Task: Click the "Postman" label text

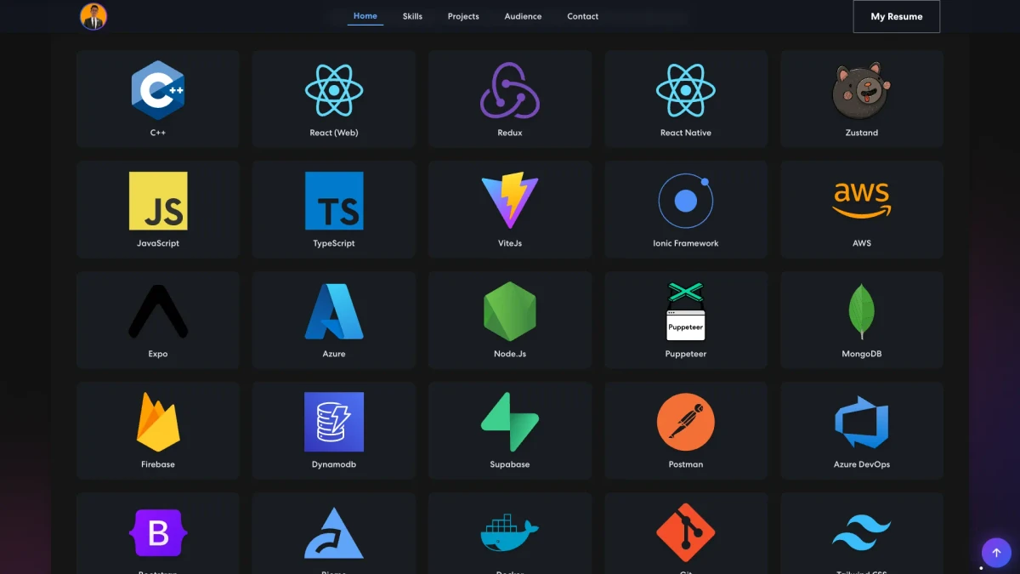Action: [686, 464]
